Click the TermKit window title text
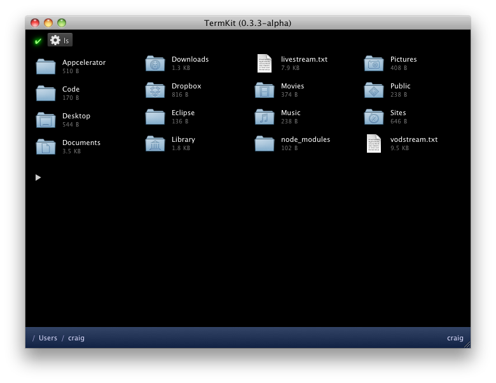496x383 pixels. pyautogui.click(x=248, y=23)
